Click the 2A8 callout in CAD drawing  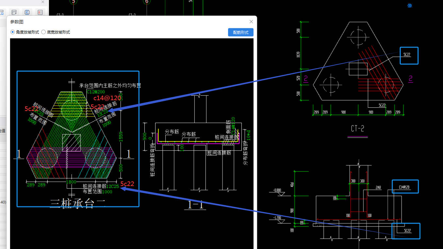[x=378, y=187]
